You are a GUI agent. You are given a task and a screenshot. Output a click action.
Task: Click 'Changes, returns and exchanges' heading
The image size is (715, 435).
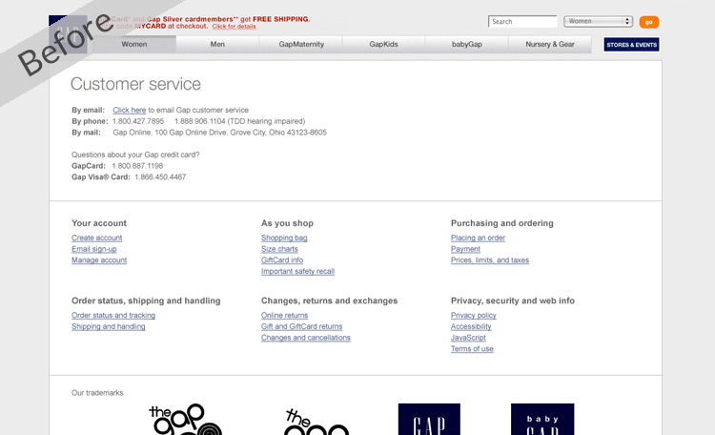[x=329, y=300]
